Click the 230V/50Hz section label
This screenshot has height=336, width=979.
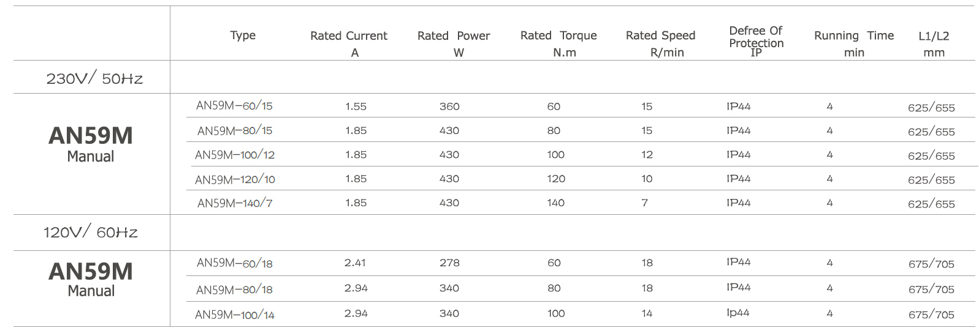(94, 78)
